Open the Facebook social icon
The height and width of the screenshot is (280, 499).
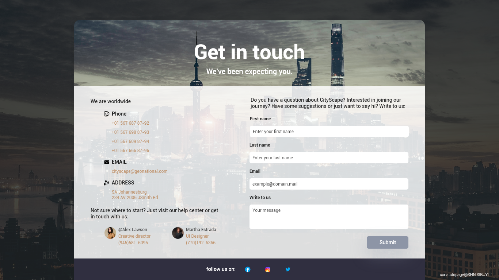[x=248, y=269]
